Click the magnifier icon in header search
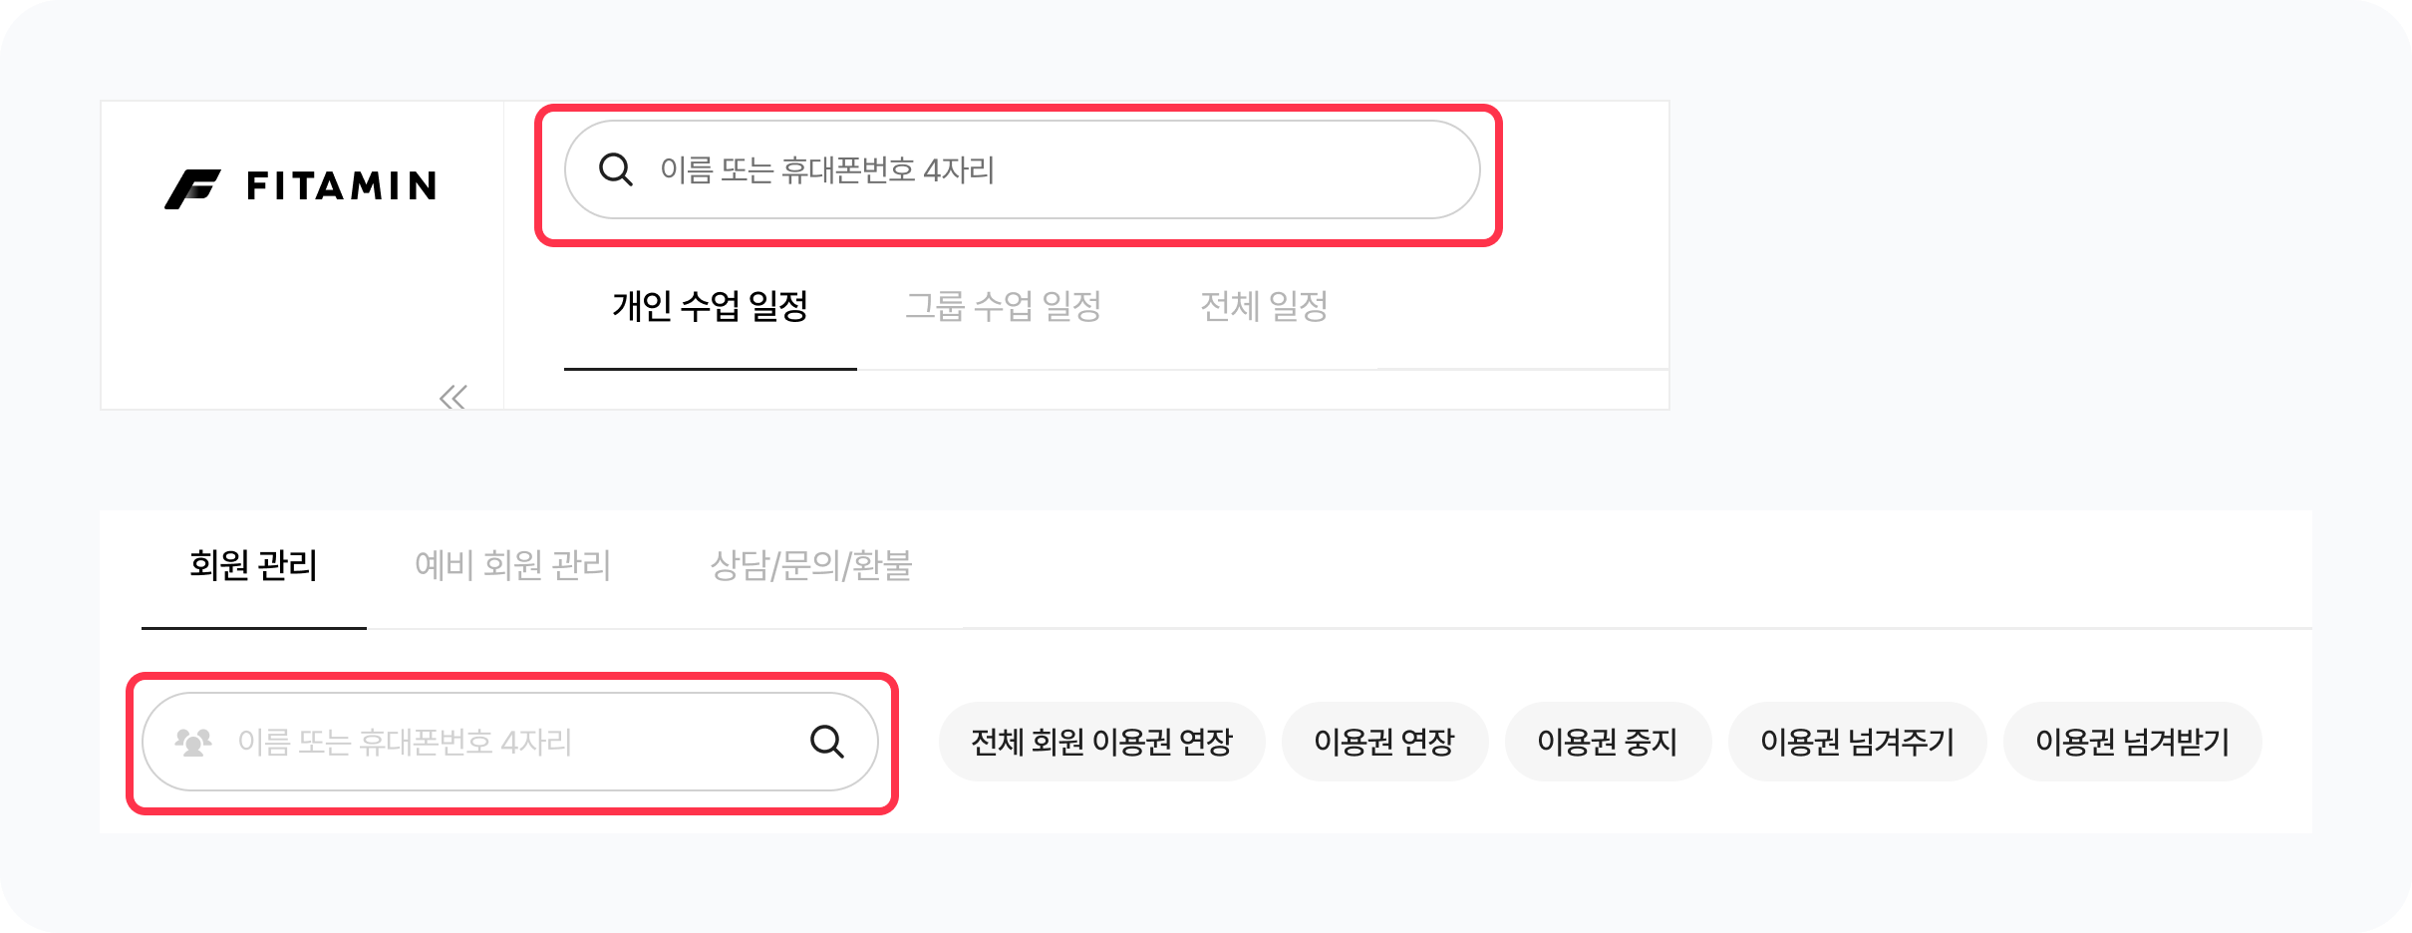 (615, 169)
